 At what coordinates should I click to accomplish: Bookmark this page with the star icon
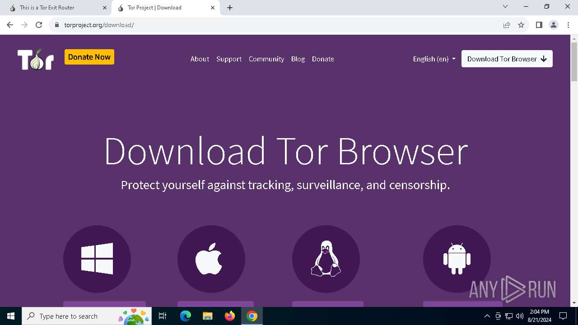point(521,25)
